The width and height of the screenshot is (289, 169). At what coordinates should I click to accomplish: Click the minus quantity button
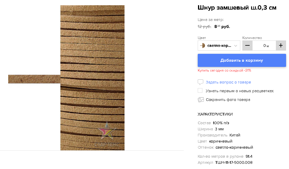click(247, 45)
